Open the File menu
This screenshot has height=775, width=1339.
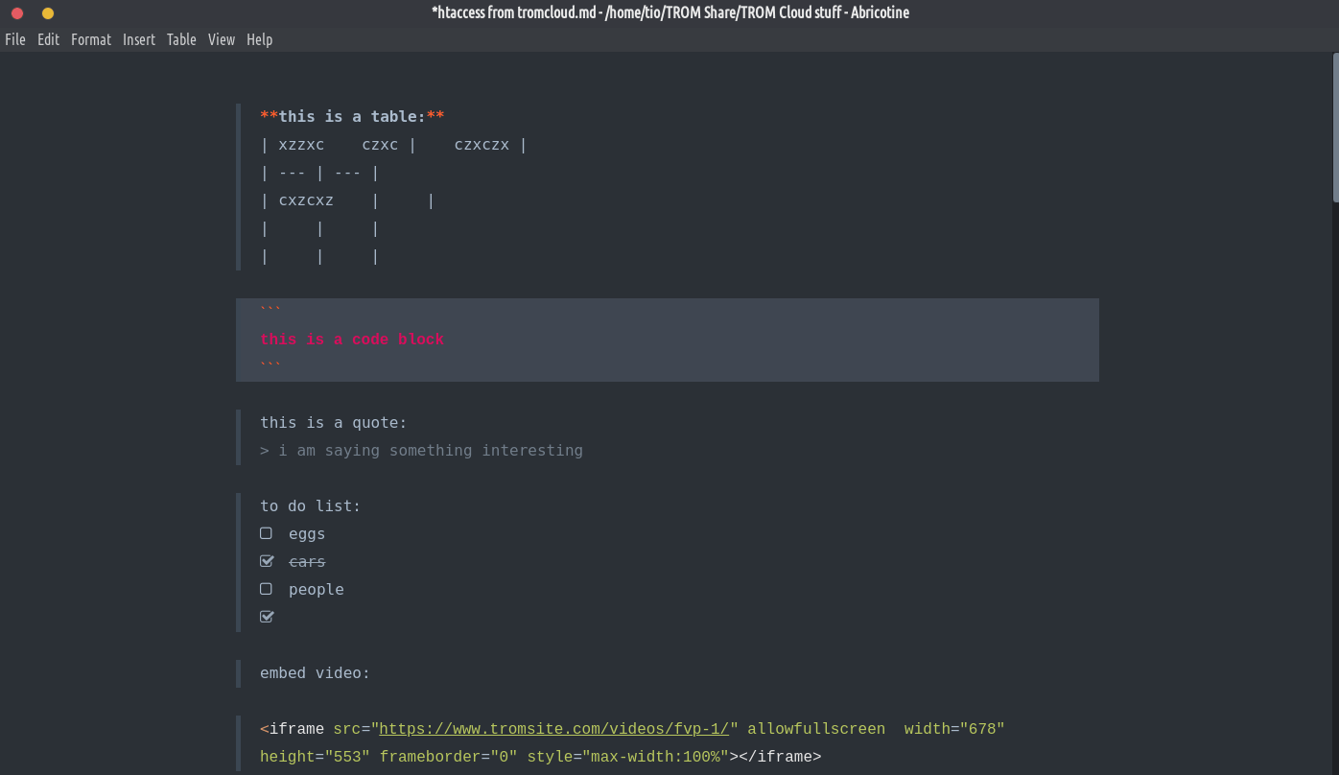[x=15, y=39]
